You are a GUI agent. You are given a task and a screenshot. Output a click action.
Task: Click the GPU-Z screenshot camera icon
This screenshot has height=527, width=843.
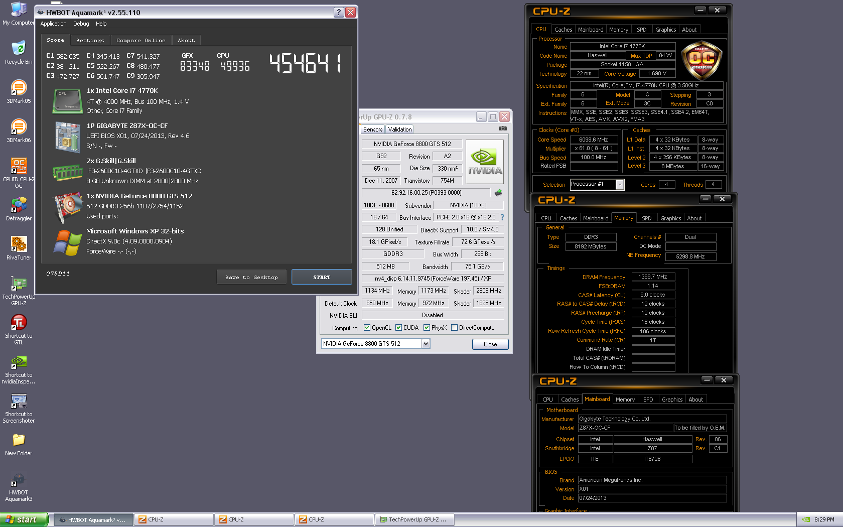[502, 129]
